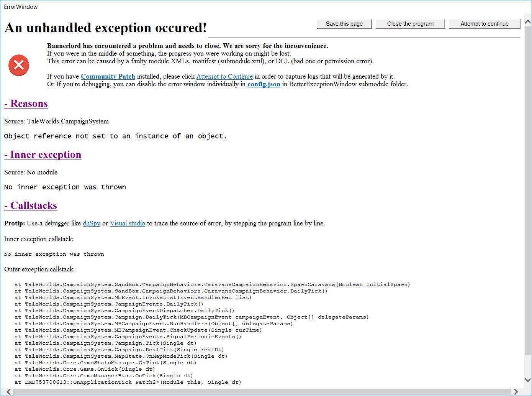Click Attempt to continue button

pyautogui.click(x=485, y=24)
